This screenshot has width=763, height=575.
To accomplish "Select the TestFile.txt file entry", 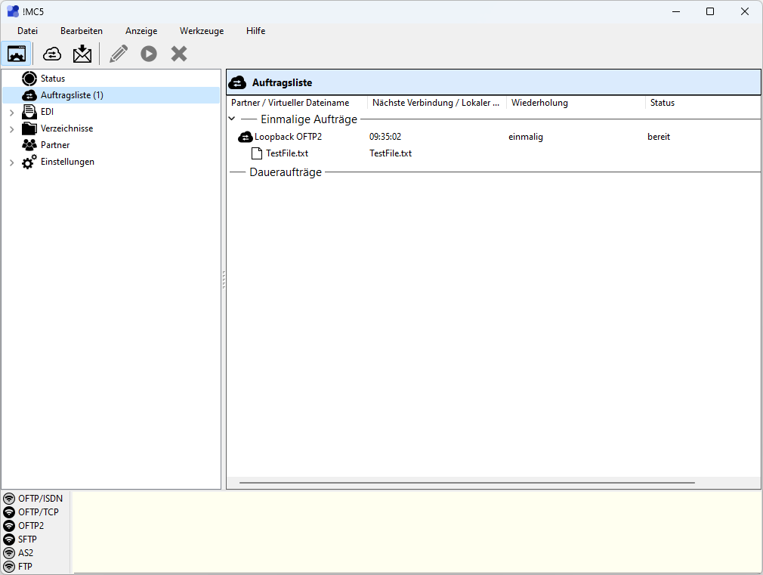I will pyautogui.click(x=286, y=153).
